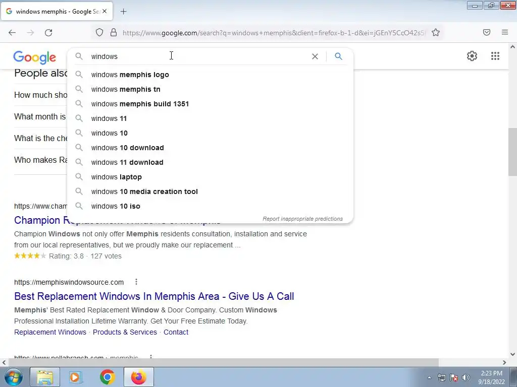Select the windows memphis Google tab
Viewport: 517px width, 387px height.
pos(57,11)
